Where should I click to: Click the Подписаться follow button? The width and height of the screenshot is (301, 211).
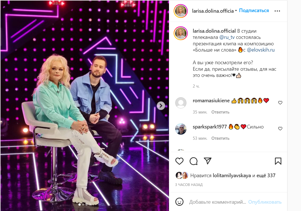254,10
